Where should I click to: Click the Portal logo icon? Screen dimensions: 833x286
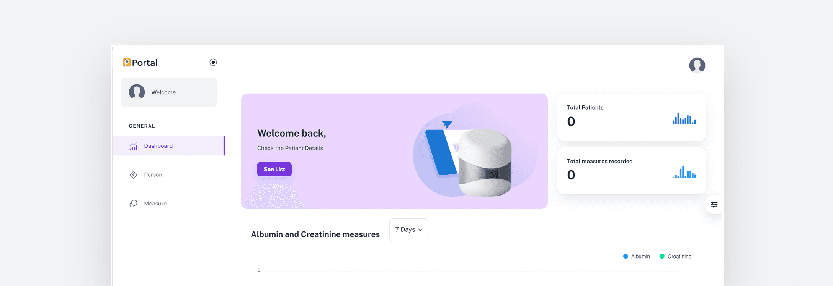(127, 63)
